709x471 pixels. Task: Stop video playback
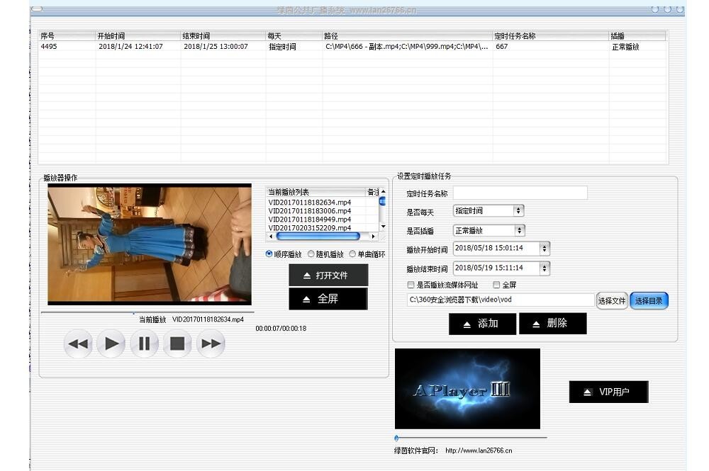click(177, 344)
